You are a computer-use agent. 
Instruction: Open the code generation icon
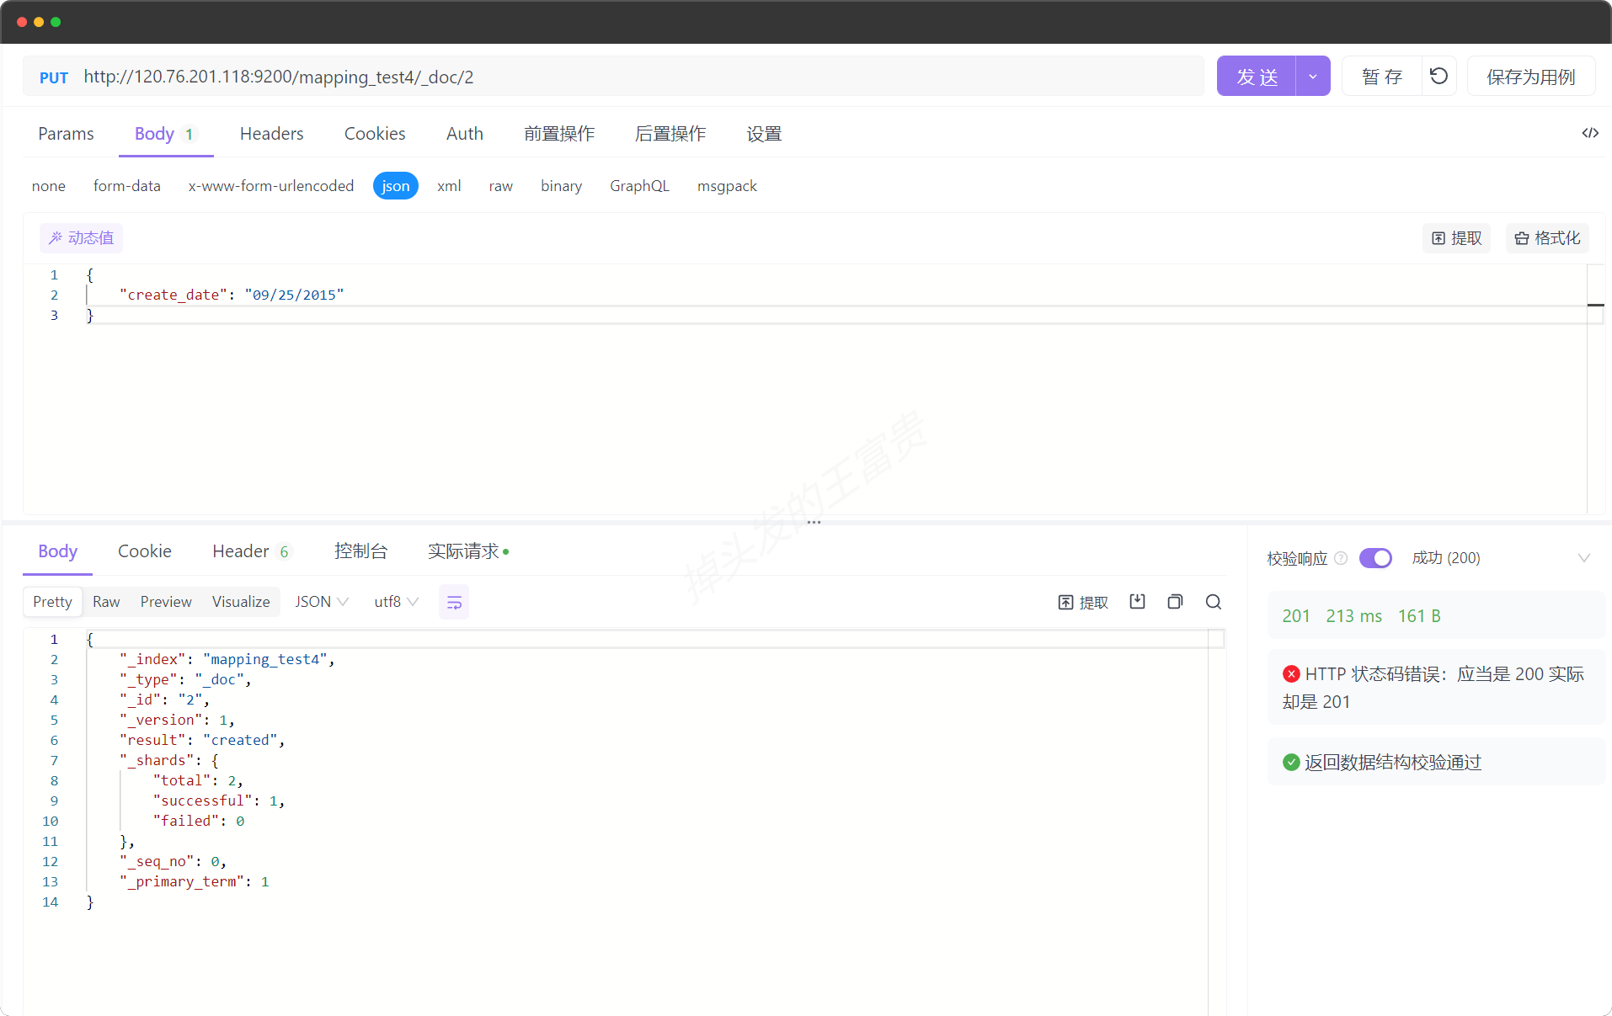[1590, 133]
